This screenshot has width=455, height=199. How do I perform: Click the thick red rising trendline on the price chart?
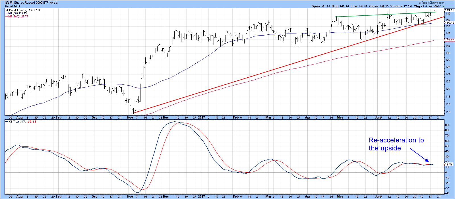288,65
